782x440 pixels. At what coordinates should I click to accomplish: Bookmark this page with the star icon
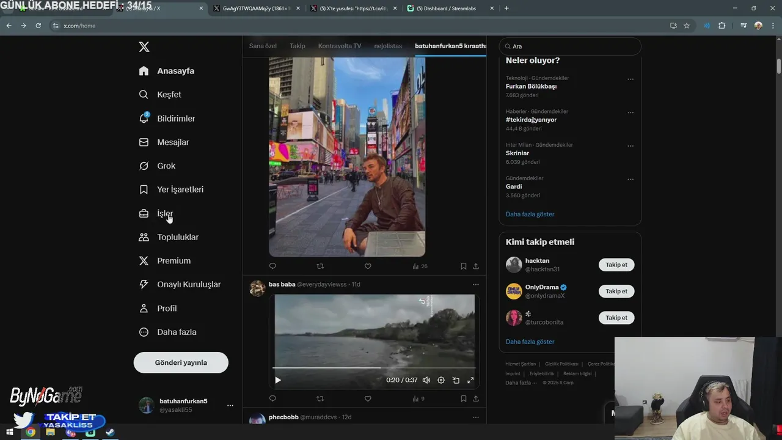point(687,26)
